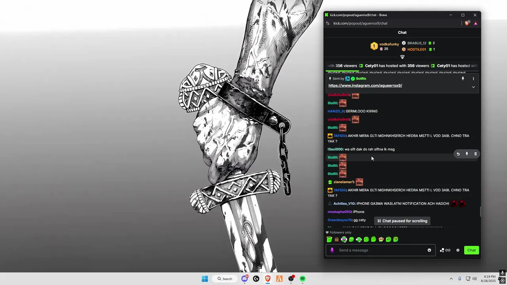Open the pinned Instagram aguerrox9 link
507x285 pixels.
365,85
